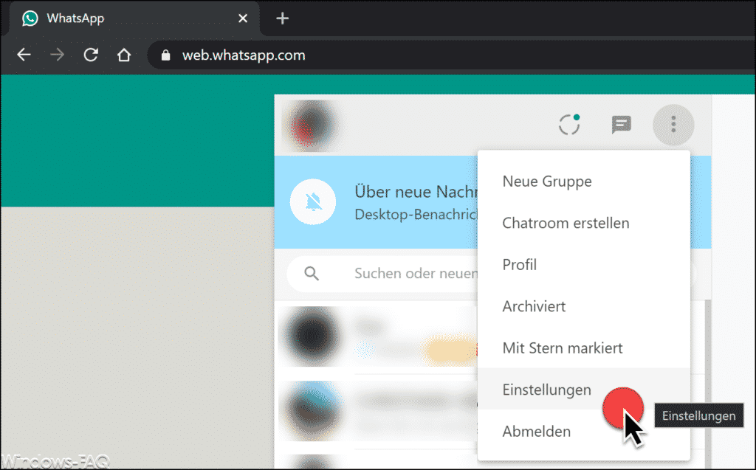Click the chat list scrollbar

tap(708, 383)
